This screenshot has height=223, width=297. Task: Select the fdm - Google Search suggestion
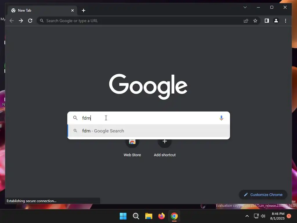point(149,131)
